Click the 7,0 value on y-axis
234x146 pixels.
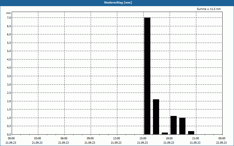9,18
